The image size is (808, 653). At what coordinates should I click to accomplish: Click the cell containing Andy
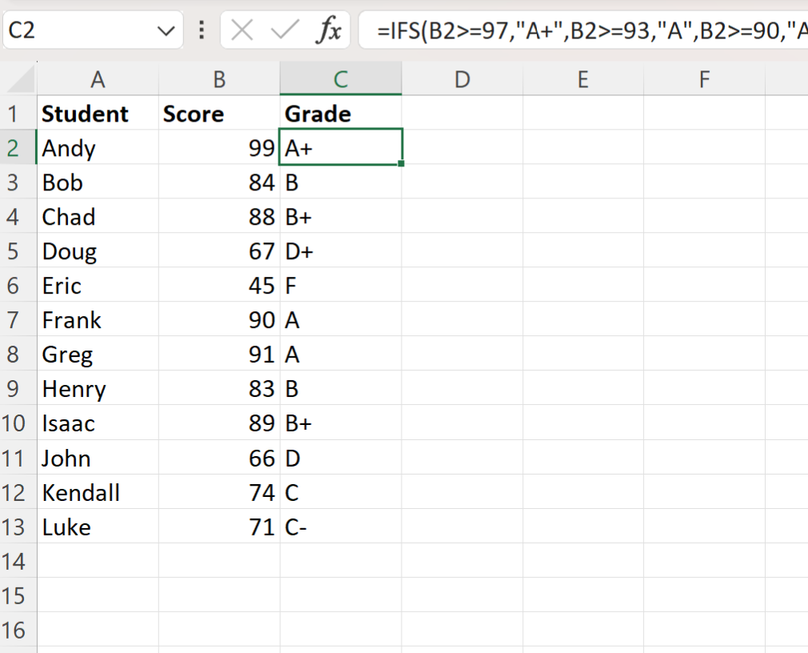[98, 147]
